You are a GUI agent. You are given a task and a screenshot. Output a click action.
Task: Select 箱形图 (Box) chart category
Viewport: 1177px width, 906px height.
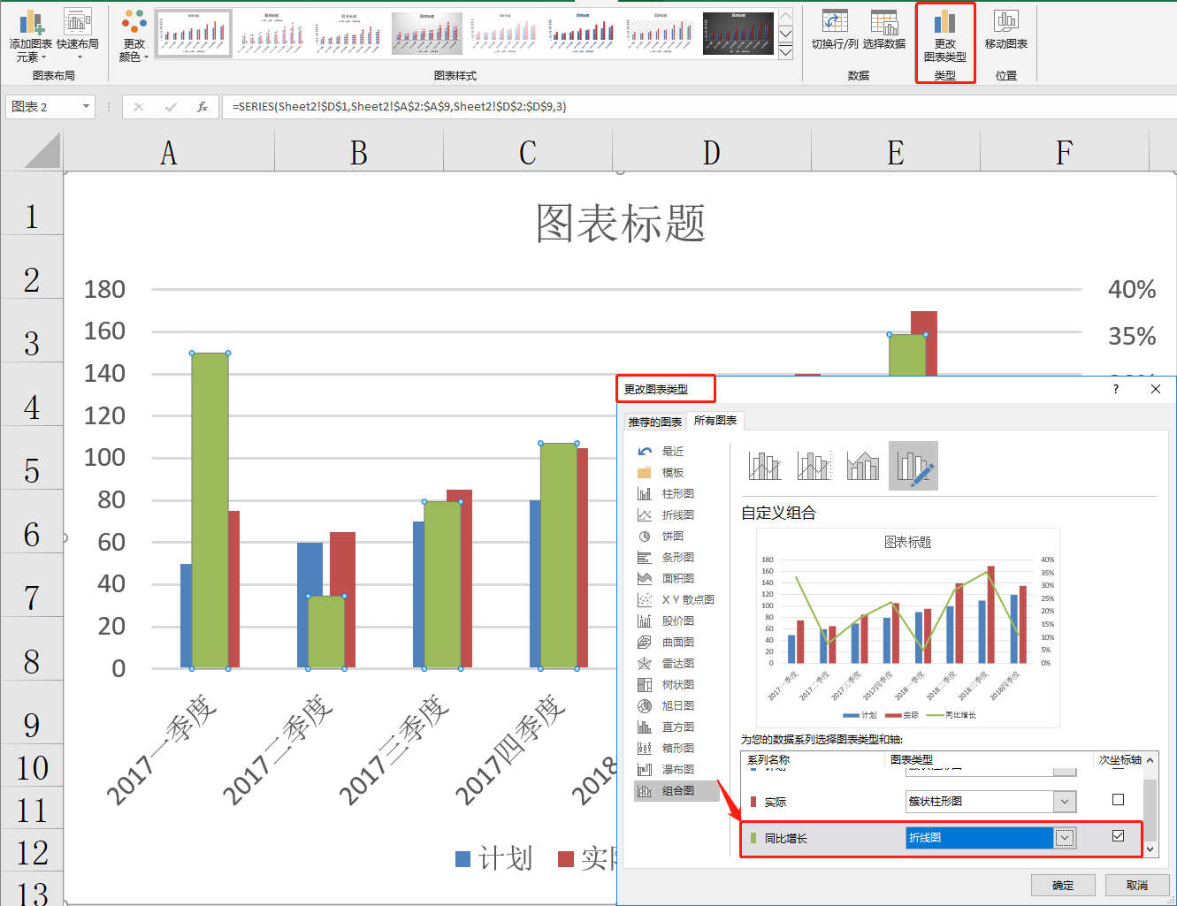point(676,748)
